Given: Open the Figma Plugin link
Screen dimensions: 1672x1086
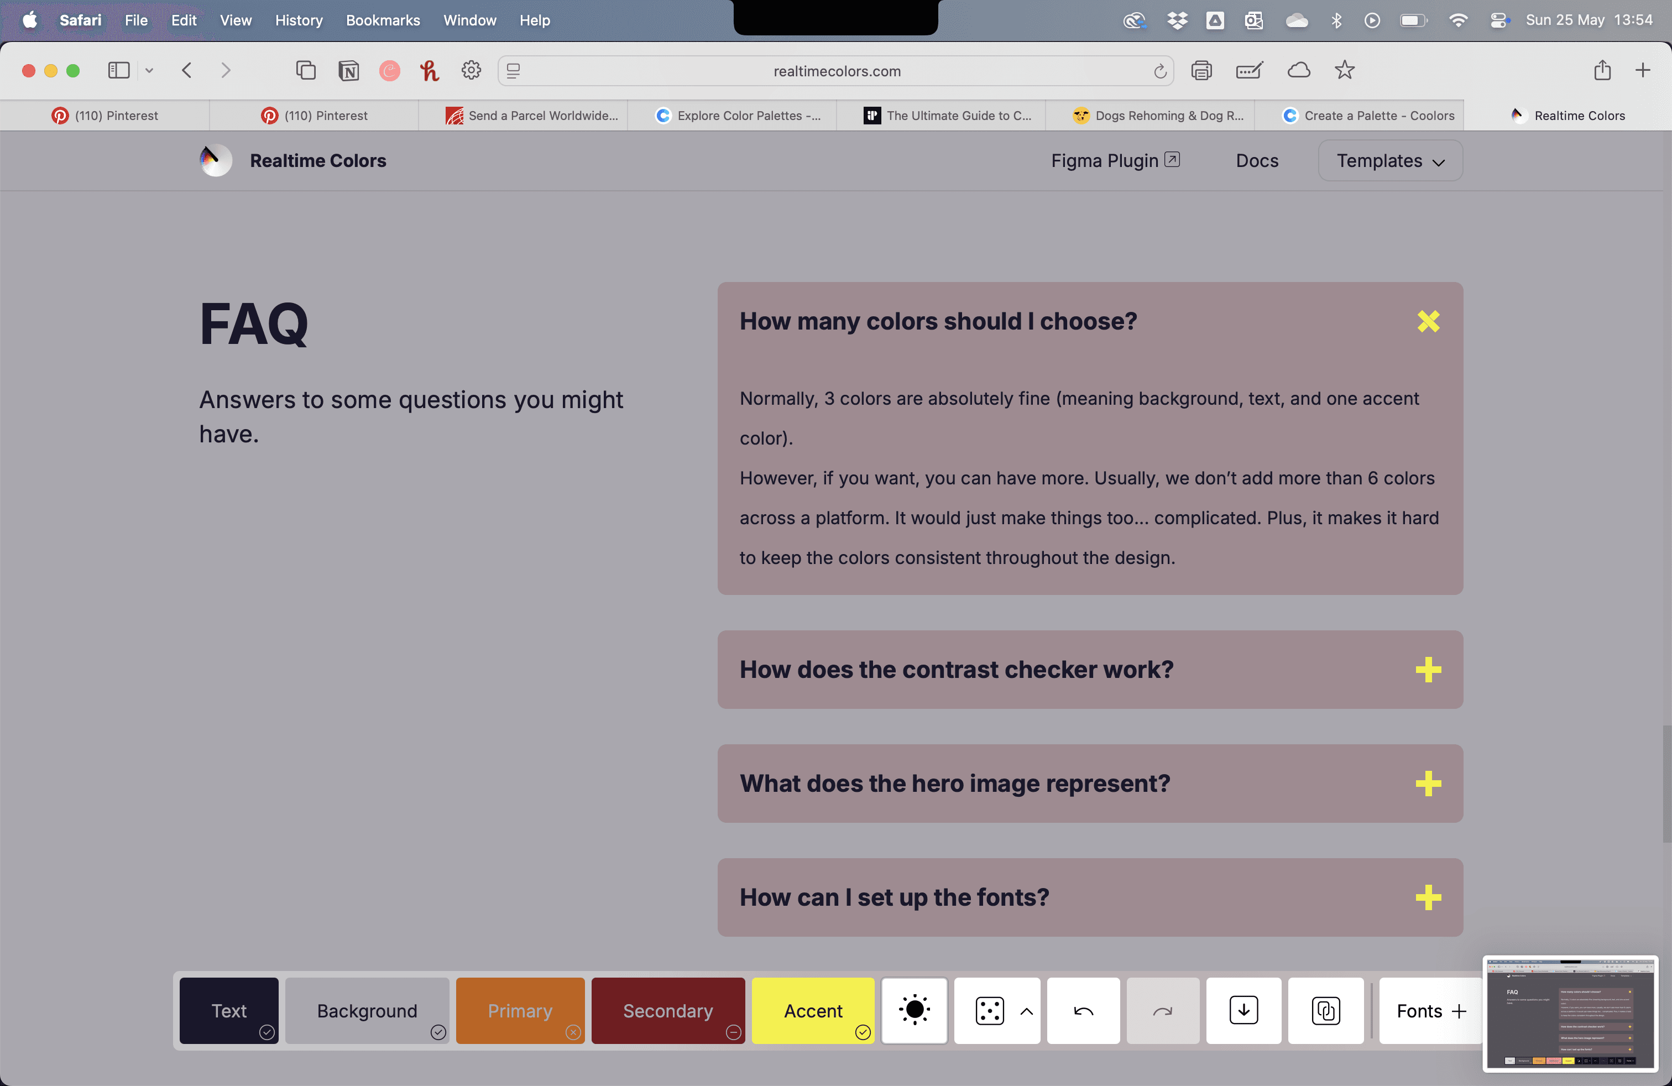Looking at the screenshot, I should (x=1114, y=161).
